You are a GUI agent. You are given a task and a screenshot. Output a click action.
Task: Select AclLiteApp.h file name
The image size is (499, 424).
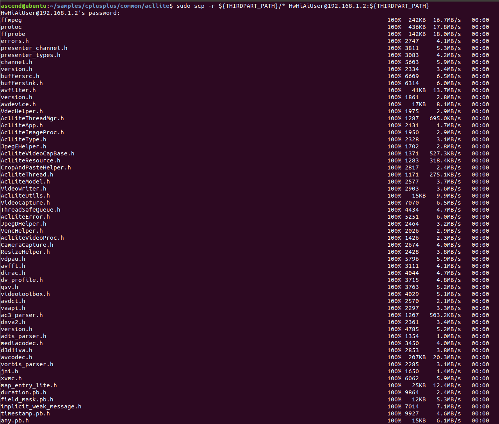tap(22, 125)
